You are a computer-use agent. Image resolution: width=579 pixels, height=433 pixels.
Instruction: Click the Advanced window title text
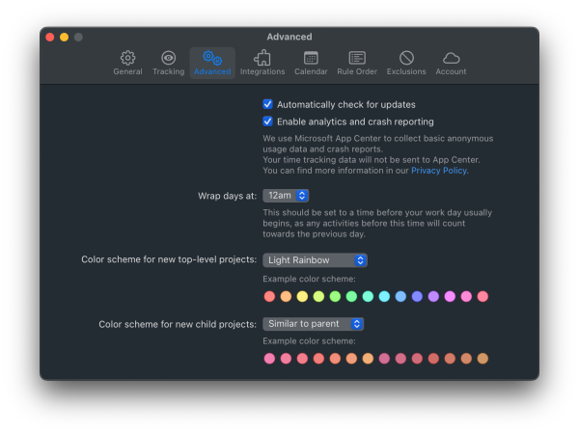[289, 37]
